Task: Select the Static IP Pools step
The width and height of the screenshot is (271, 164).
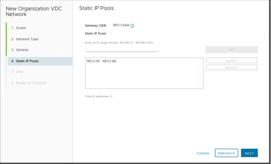Action: [x=27, y=61]
